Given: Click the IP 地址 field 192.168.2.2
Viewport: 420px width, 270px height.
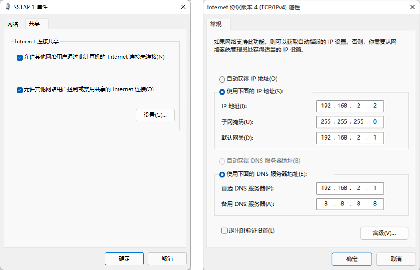Looking at the screenshot, I should [350, 106].
